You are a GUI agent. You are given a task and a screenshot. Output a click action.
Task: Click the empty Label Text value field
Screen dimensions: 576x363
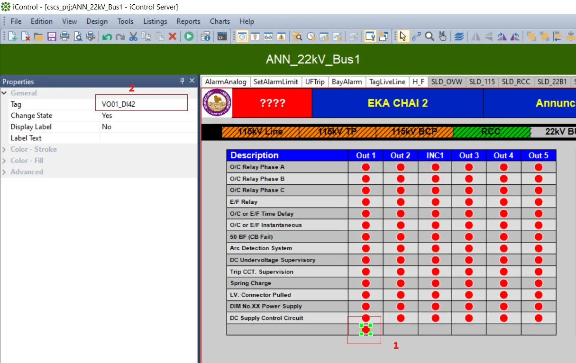coord(148,138)
